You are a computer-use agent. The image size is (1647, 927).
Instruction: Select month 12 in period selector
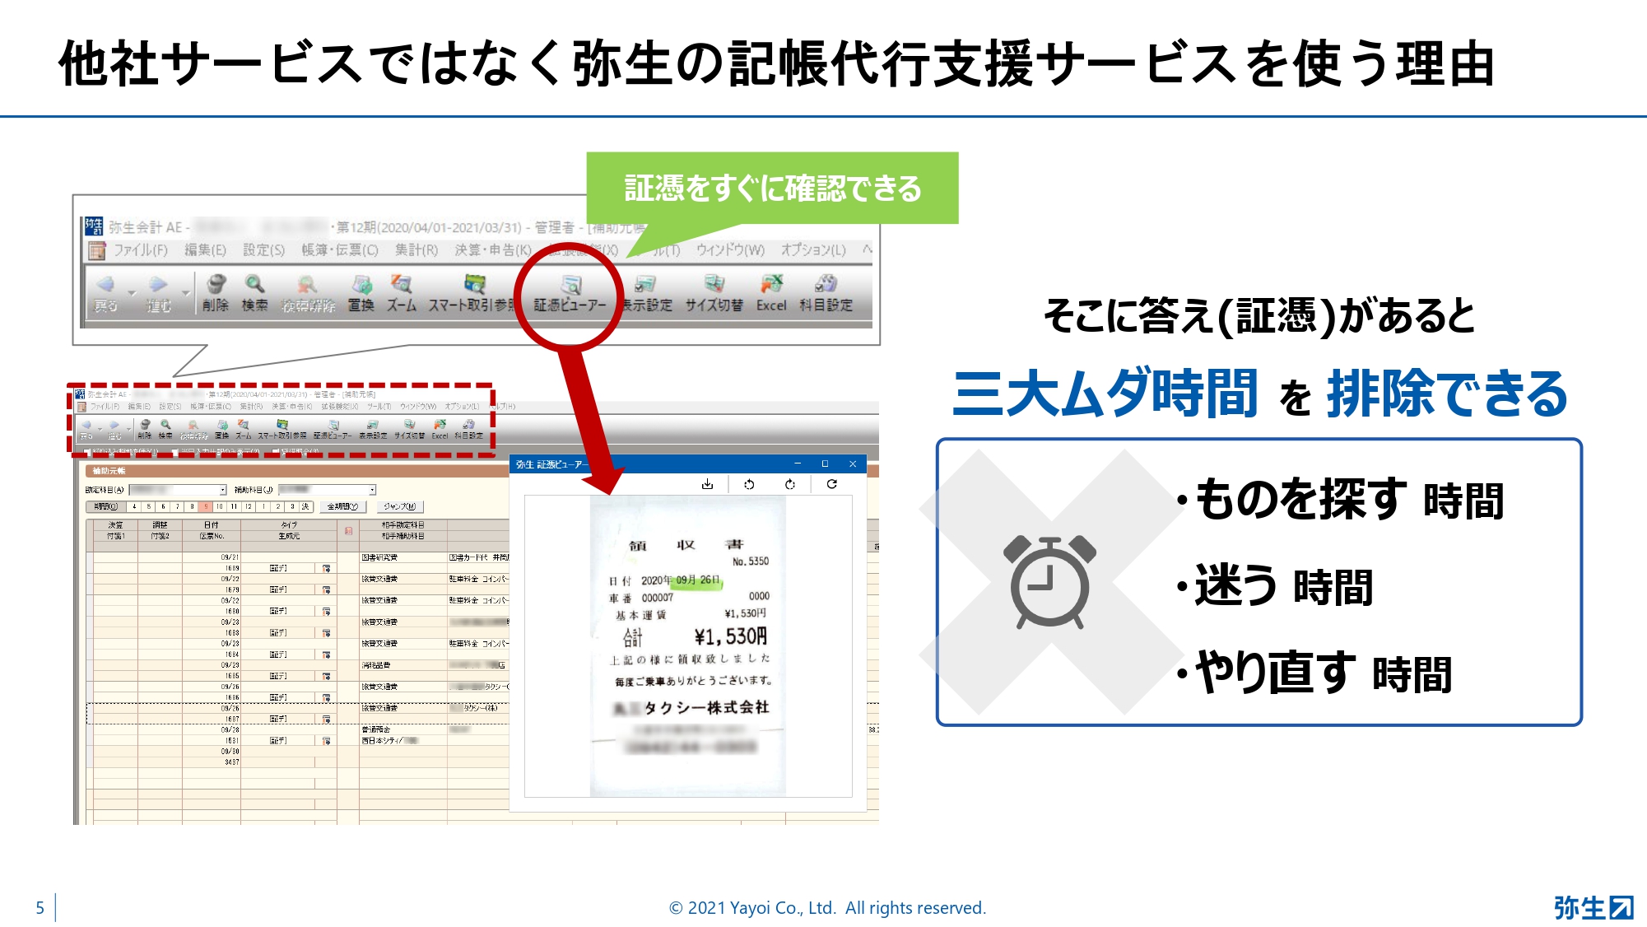pyautogui.click(x=249, y=507)
